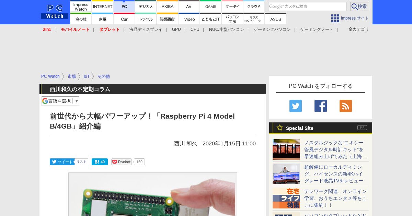Open the モバイルノート category link
This screenshot has height=216, width=412.
tap(75, 29)
